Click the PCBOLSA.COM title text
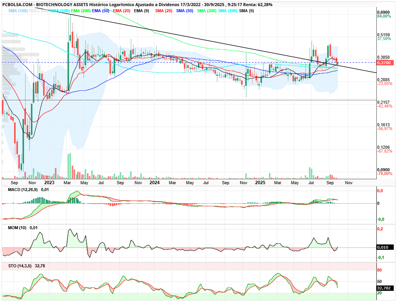 (x=17, y=5)
